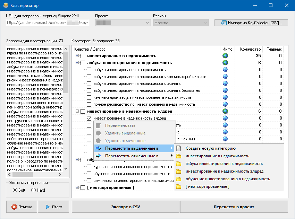Check the инвестирование в недвижимость cluster checkbox

[83, 56]
